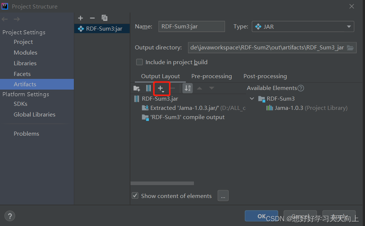Open Project settings section

tap(23, 42)
